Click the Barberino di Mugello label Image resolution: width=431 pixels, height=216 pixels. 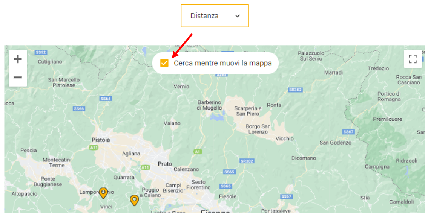[209, 105]
